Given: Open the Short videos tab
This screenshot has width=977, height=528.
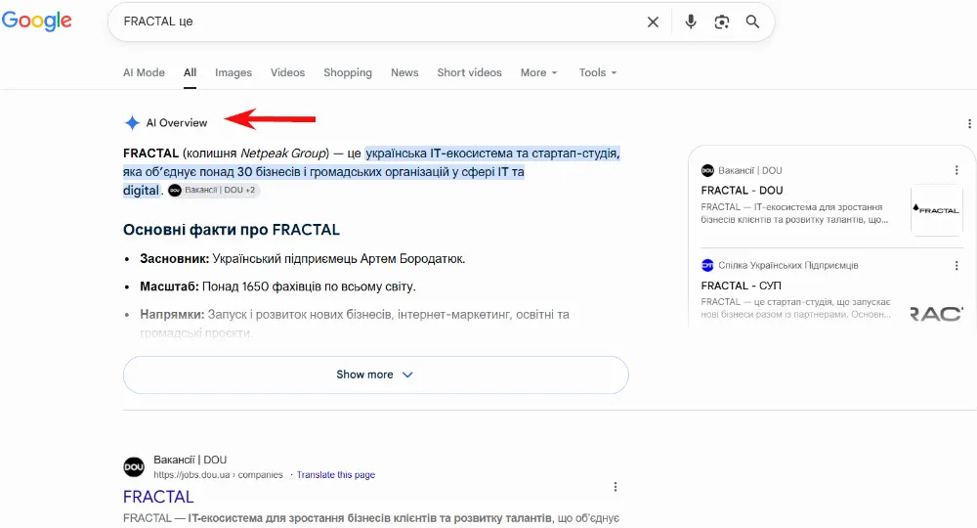Looking at the screenshot, I should [469, 72].
